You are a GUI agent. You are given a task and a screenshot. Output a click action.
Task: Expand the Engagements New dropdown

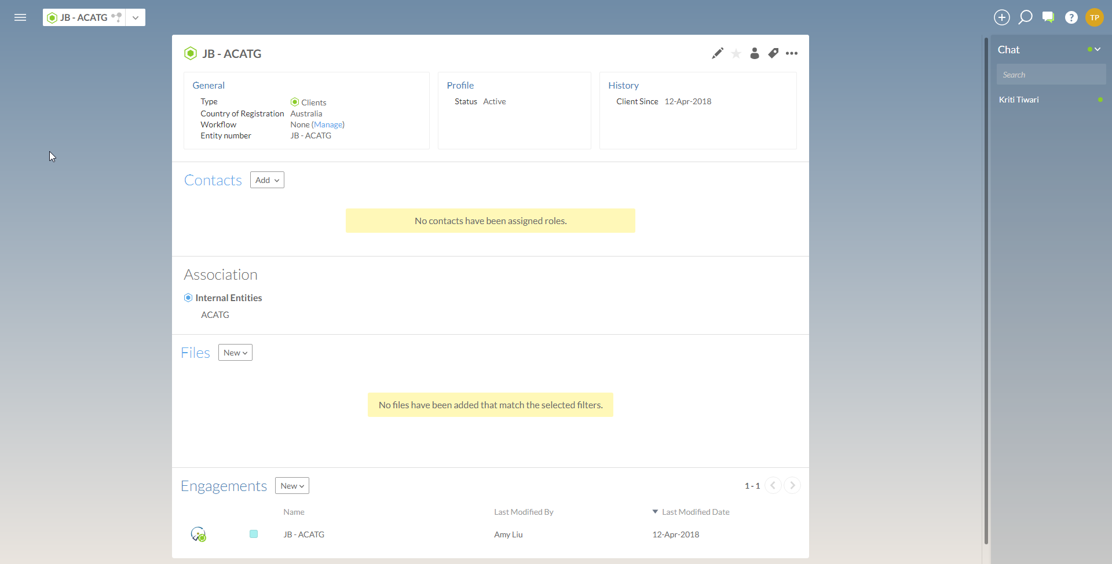point(292,486)
